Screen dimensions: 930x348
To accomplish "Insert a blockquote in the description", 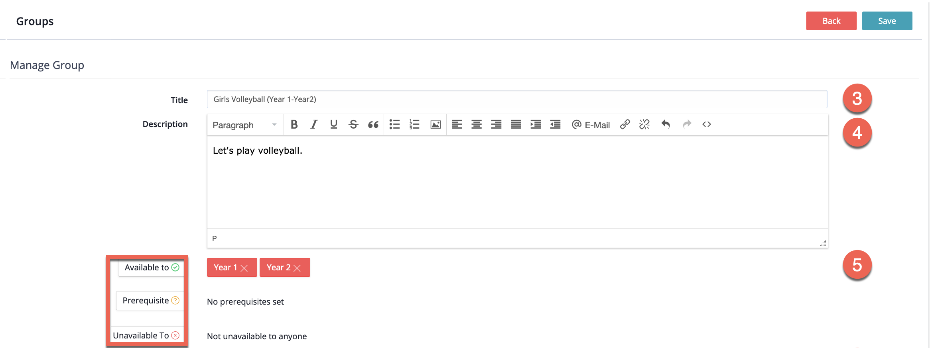I will point(373,125).
